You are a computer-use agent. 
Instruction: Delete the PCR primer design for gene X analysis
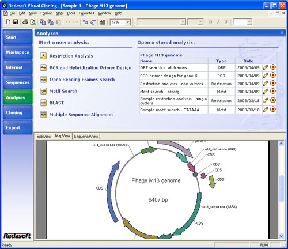[273, 75]
